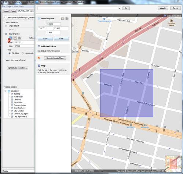183x174 pixels.
Task: Select the No tiling radio option
Action: point(10,53)
